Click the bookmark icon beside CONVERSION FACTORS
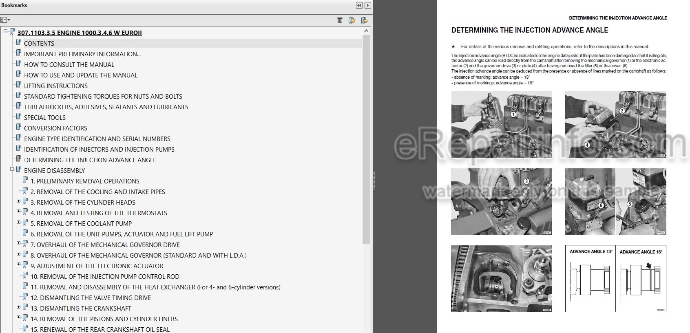Screen dimensions: 690x333 (18, 127)
